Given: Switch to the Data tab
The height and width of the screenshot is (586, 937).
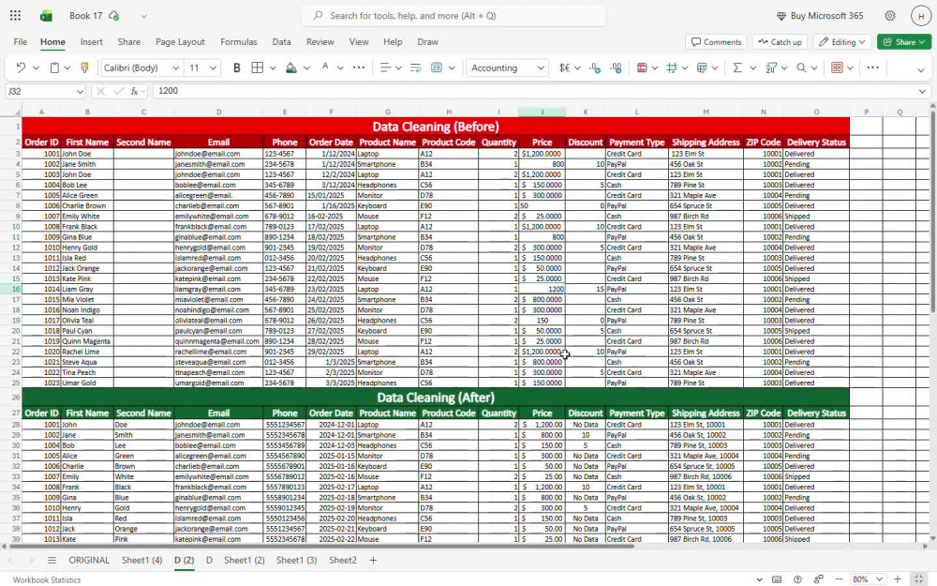Looking at the screenshot, I should (281, 42).
